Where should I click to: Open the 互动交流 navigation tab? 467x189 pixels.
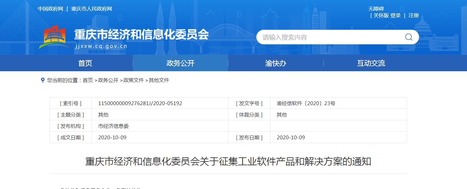(371, 63)
